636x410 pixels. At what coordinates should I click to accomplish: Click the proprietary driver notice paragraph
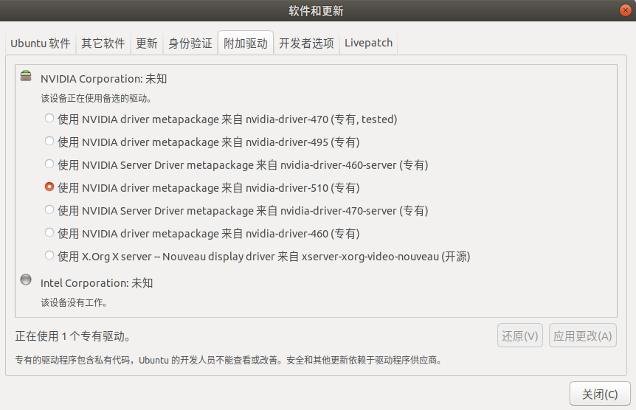(229, 360)
